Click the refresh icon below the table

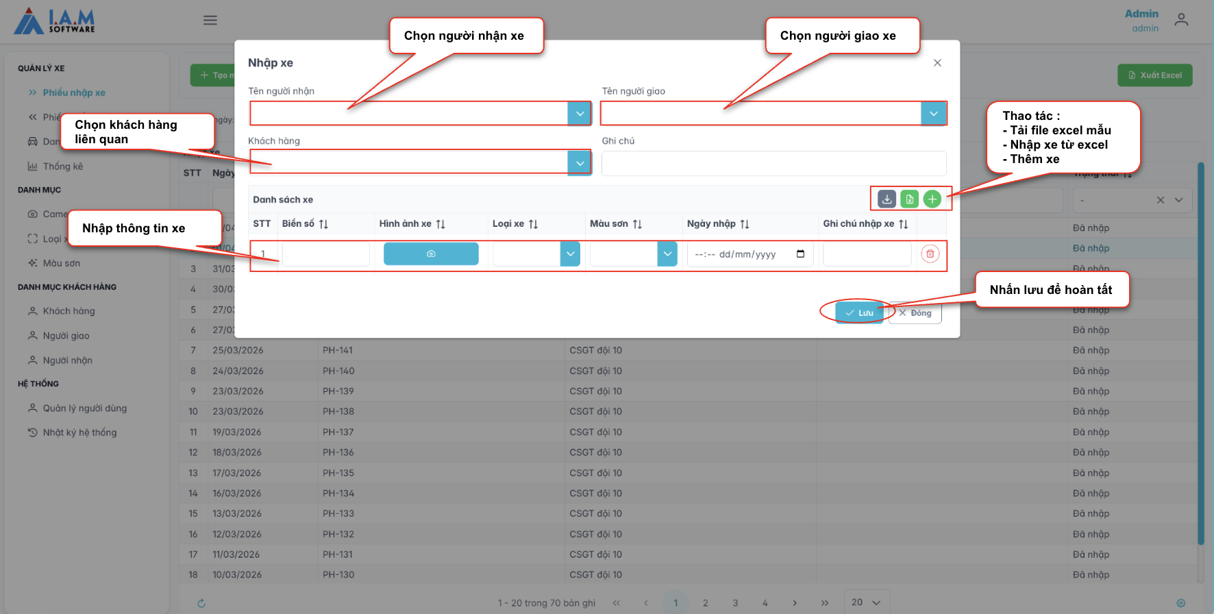(x=201, y=603)
